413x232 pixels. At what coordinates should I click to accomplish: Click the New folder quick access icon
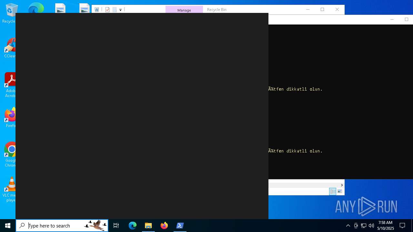pyautogui.click(x=115, y=10)
